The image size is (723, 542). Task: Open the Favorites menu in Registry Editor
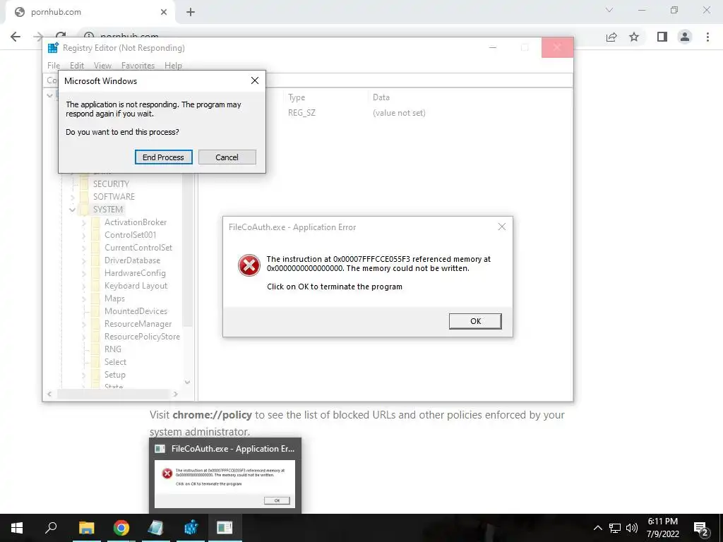point(138,66)
